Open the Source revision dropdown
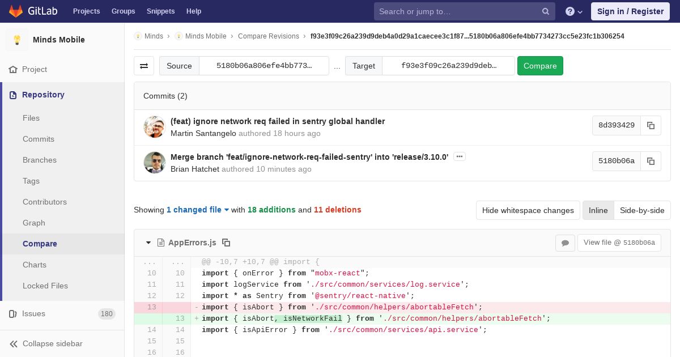680x357 pixels. click(264, 66)
